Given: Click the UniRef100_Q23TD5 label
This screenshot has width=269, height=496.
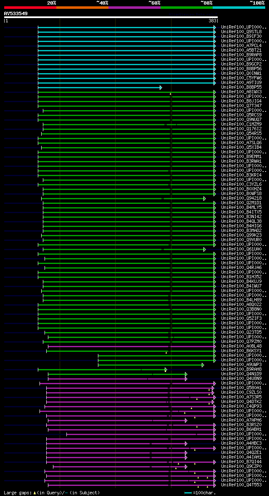Looking at the screenshot, I should point(241,332).
